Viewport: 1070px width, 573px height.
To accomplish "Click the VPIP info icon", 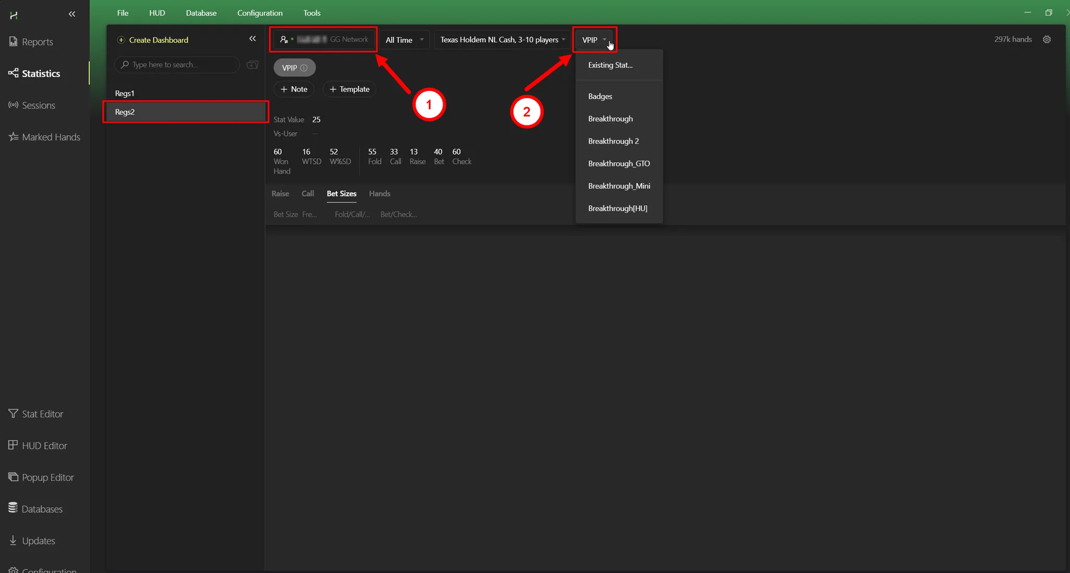I will pyautogui.click(x=304, y=68).
